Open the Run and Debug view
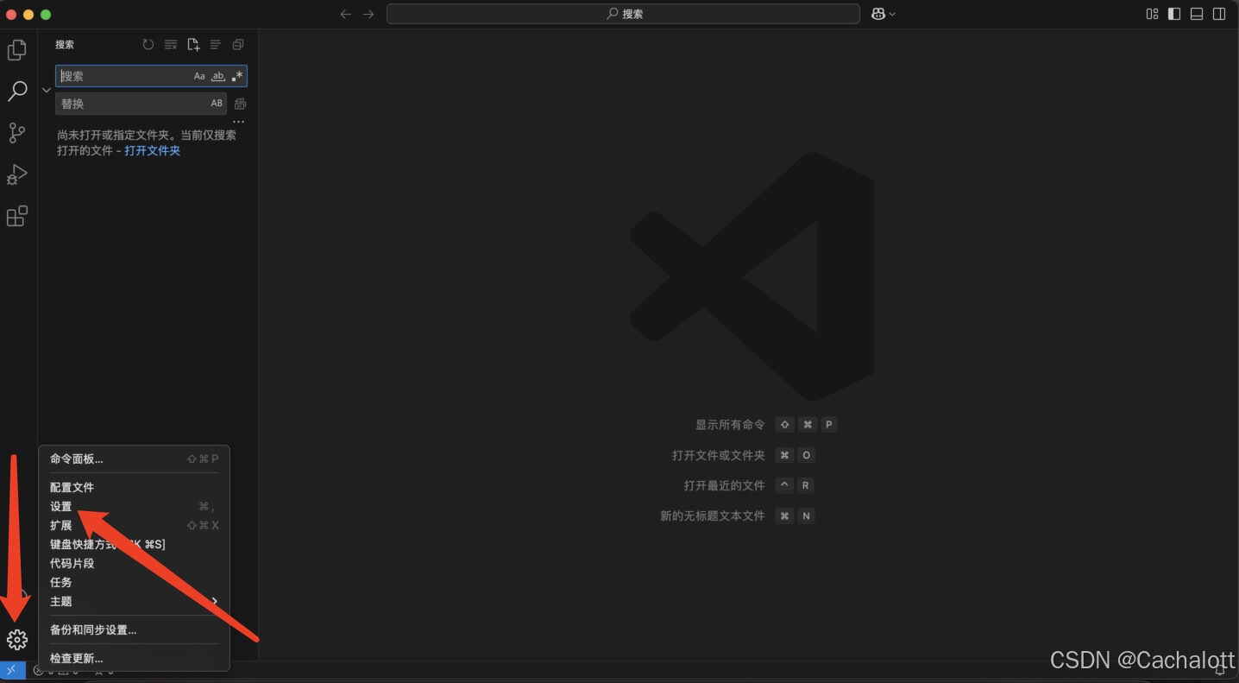 (x=17, y=174)
